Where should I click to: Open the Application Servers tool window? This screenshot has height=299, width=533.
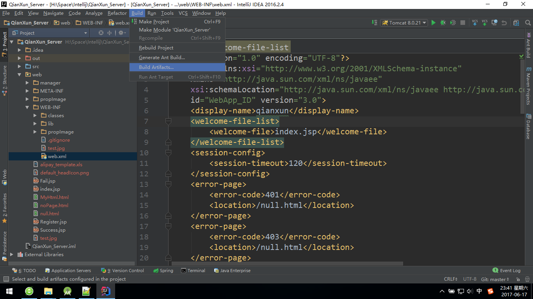pyautogui.click(x=68, y=271)
